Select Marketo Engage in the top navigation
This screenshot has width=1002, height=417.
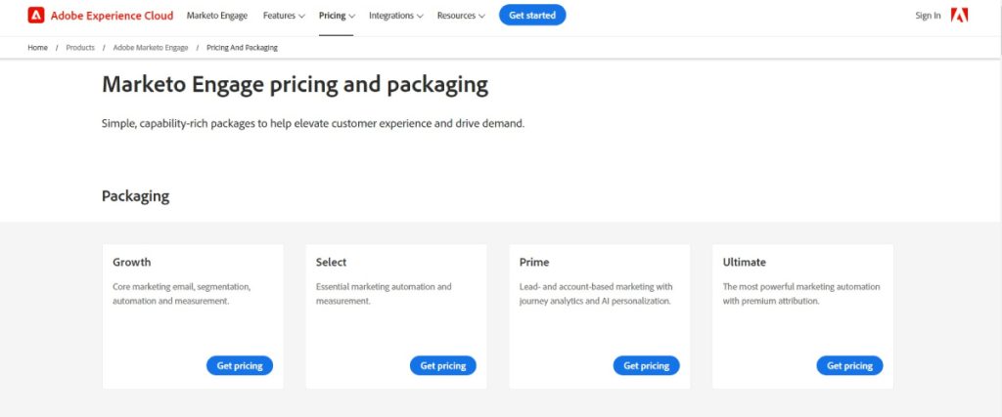coord(217,16)
